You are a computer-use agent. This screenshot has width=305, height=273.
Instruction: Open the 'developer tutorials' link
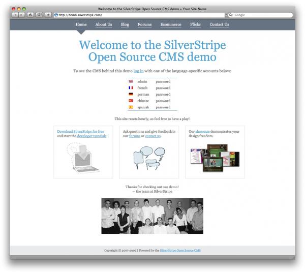point(92,136)
